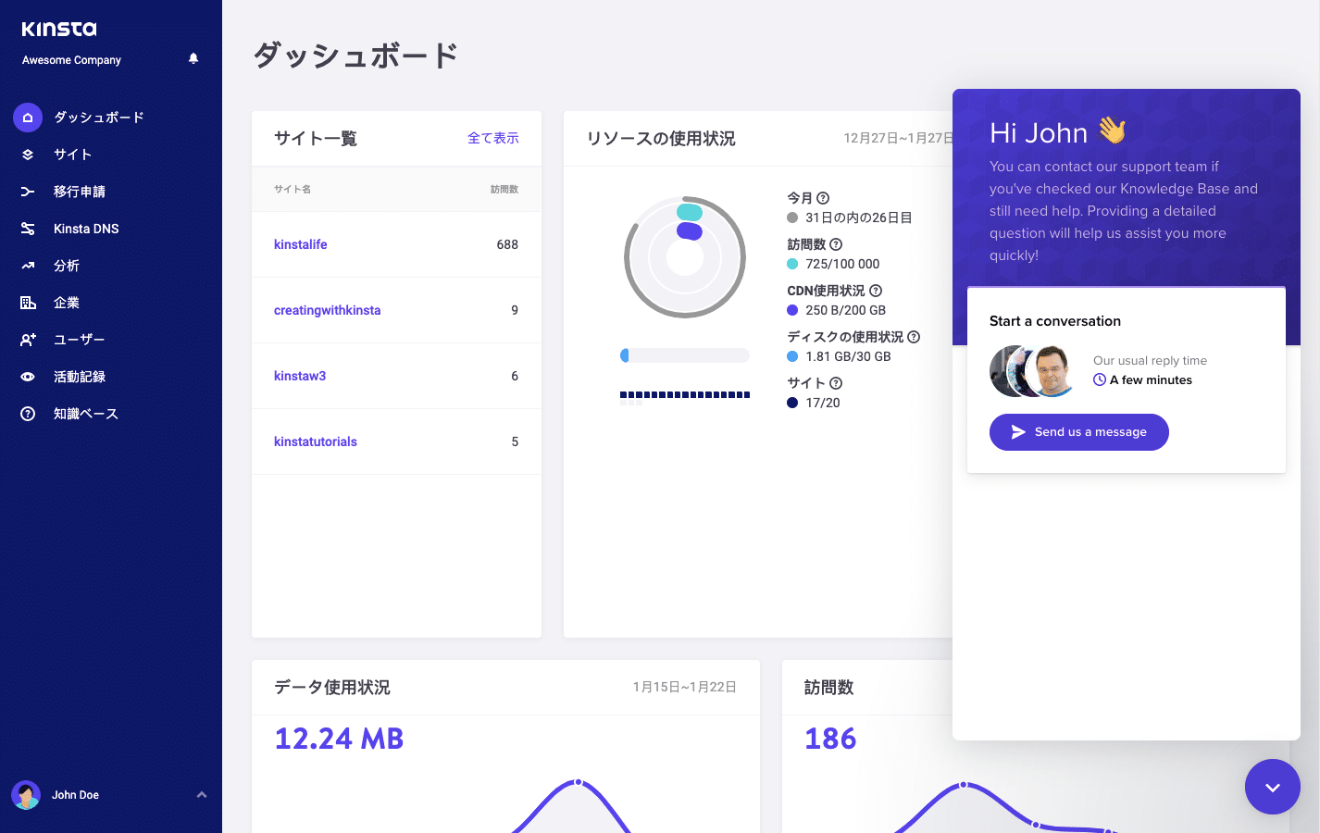
Task: Click the resource usage donut chart
Action: (x=685, y=257)
